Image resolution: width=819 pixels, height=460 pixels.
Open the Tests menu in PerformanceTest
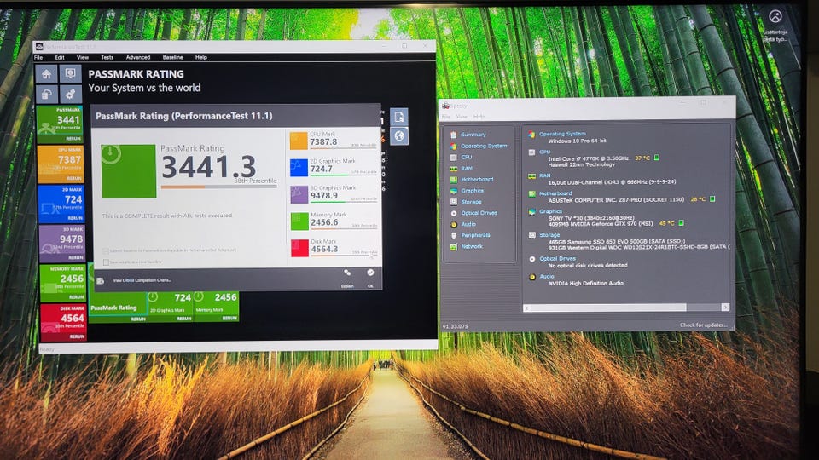click(x=107, y=57)
